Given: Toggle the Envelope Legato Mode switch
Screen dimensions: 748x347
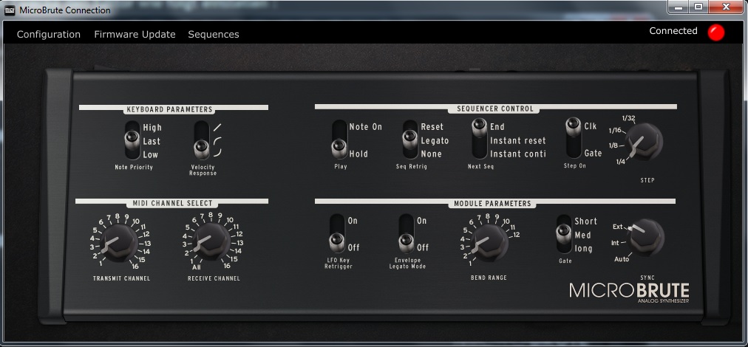Looking at the screenshot, I should click(x=407, y=233).
